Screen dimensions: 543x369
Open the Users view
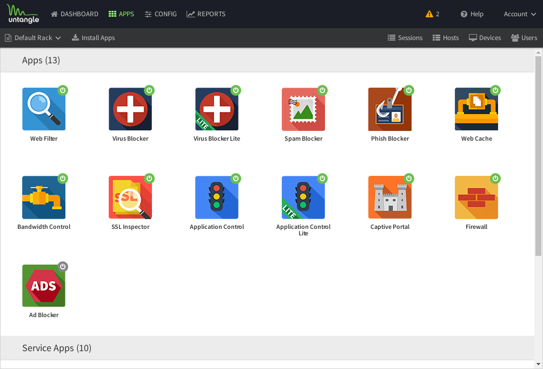[x=524, y=38]
